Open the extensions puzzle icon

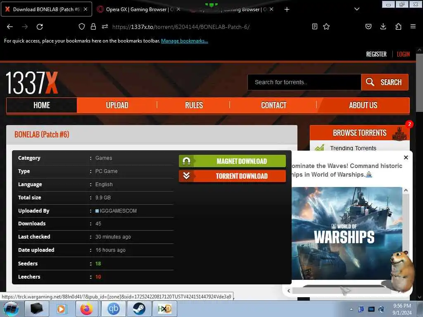pyautogui.click(x=398, y=26)
